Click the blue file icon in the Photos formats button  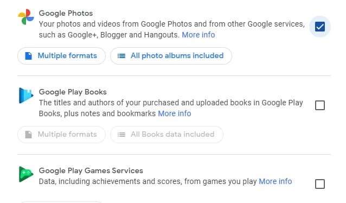coord(28,56)
